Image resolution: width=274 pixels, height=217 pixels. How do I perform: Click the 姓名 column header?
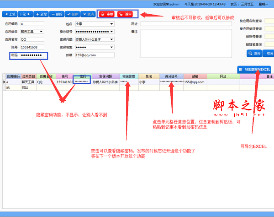coord(149,76)
